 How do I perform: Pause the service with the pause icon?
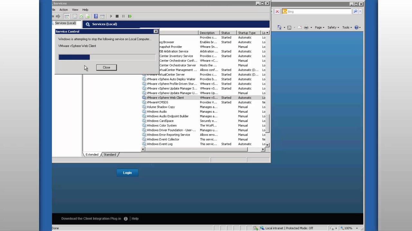[123, 16]
